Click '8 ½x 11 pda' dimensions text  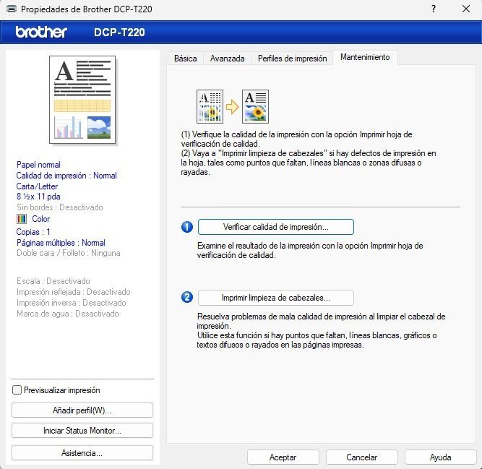coord(38,197)
